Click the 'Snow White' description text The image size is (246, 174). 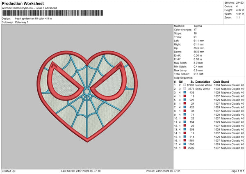[203, 89]
